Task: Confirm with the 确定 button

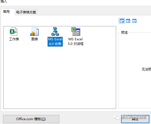Action: 135,119
